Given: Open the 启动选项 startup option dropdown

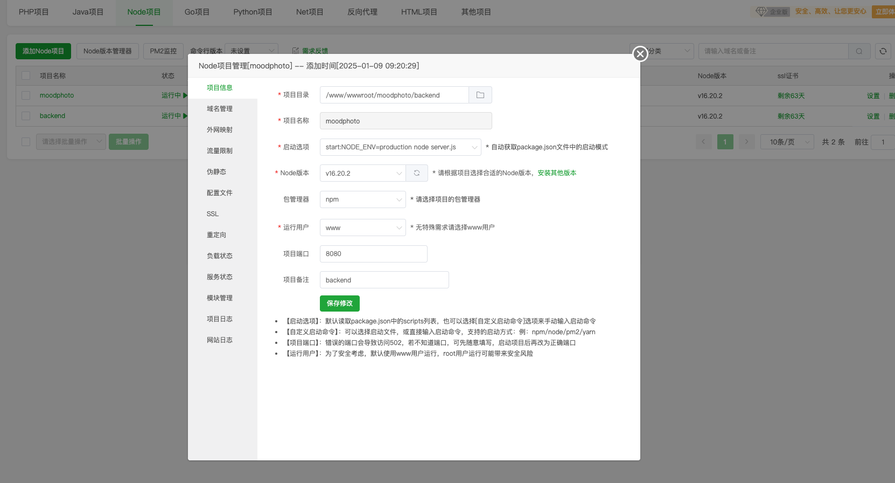Looking at the screenshot, I should click(x=401, y=147).
